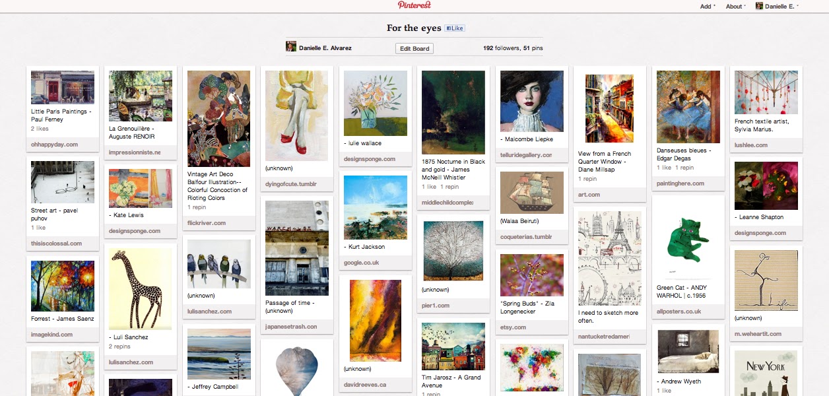Open Danielle E. user avatar in top bar
Viewport: 829px width, 396px height.
(759, 6)
